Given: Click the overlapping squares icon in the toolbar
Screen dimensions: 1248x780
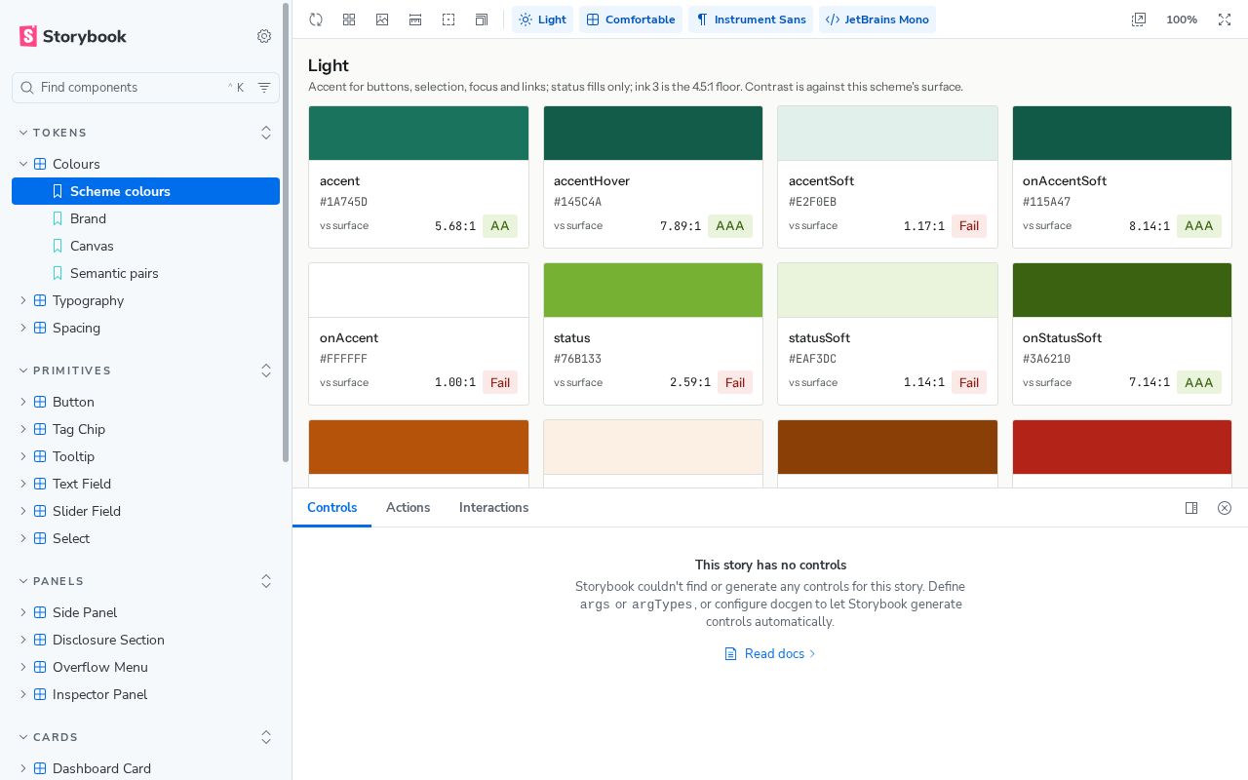Looking at the screenshot, I should (482, 19).
